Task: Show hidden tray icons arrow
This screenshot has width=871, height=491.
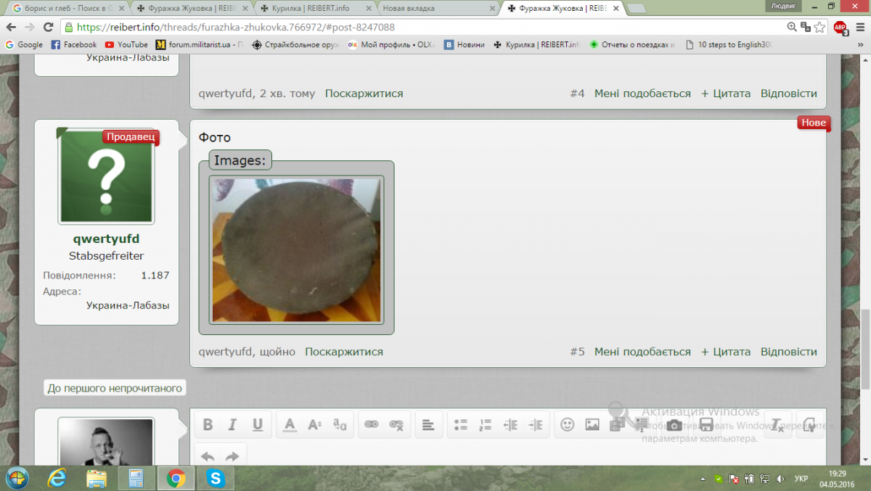Action: (703, 479)
